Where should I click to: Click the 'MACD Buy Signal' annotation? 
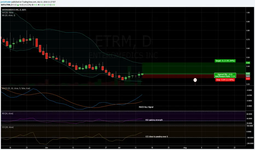pos(146,107)
